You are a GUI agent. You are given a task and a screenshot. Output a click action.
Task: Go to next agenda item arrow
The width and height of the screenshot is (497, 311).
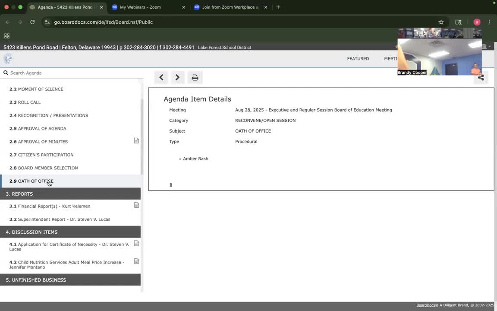pos(177,77)
